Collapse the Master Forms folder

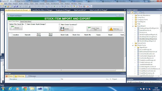133,45
